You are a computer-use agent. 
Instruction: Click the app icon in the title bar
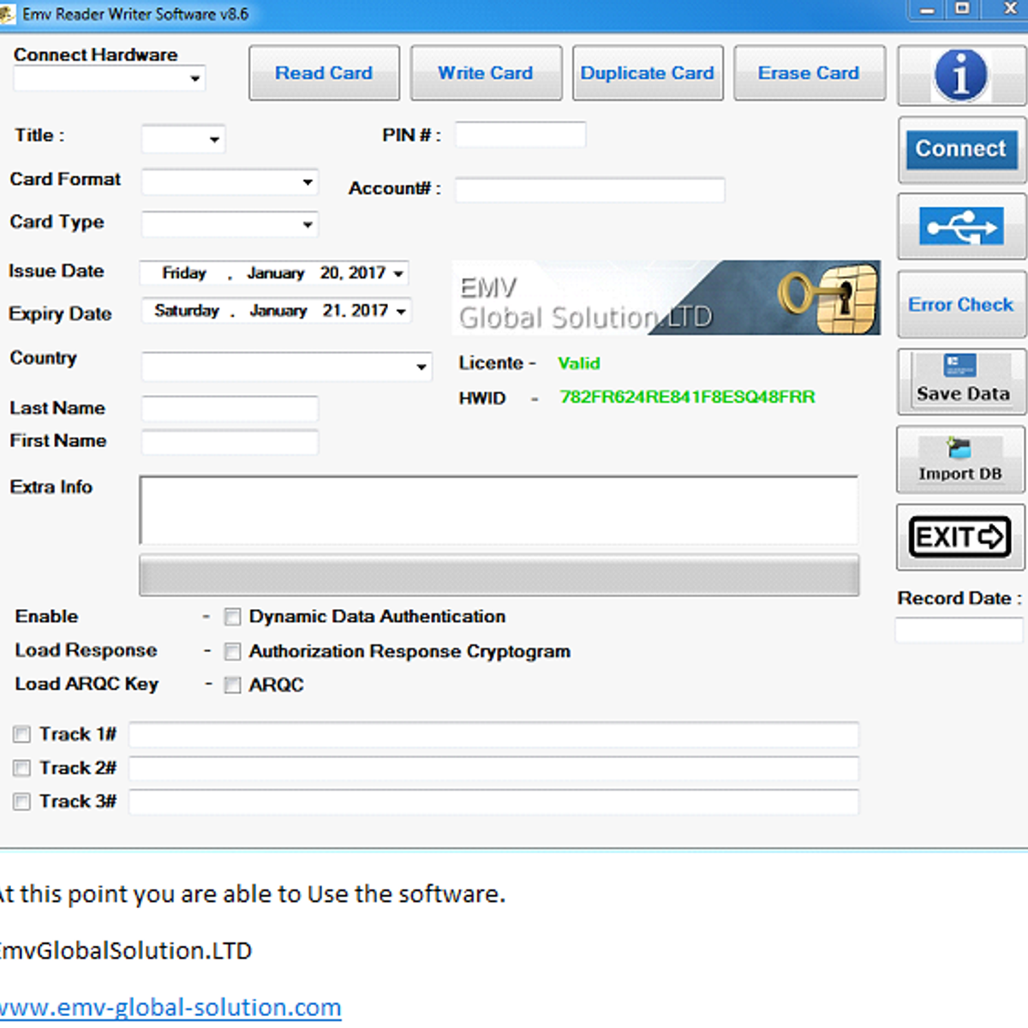(8, 14)
